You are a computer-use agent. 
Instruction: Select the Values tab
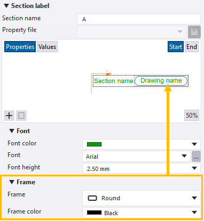[47, 47]
